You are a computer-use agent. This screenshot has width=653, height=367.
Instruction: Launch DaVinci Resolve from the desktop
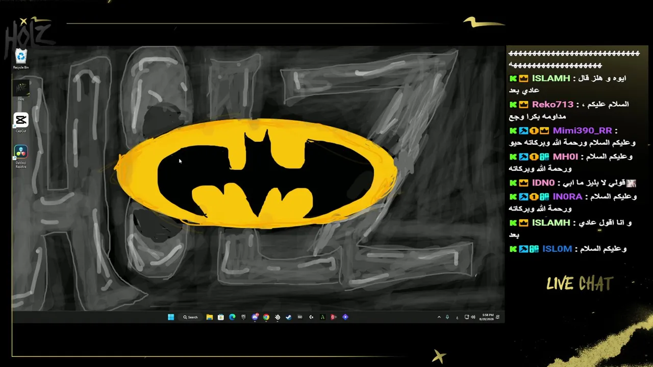pyautogui.click(x=21, y=156)
